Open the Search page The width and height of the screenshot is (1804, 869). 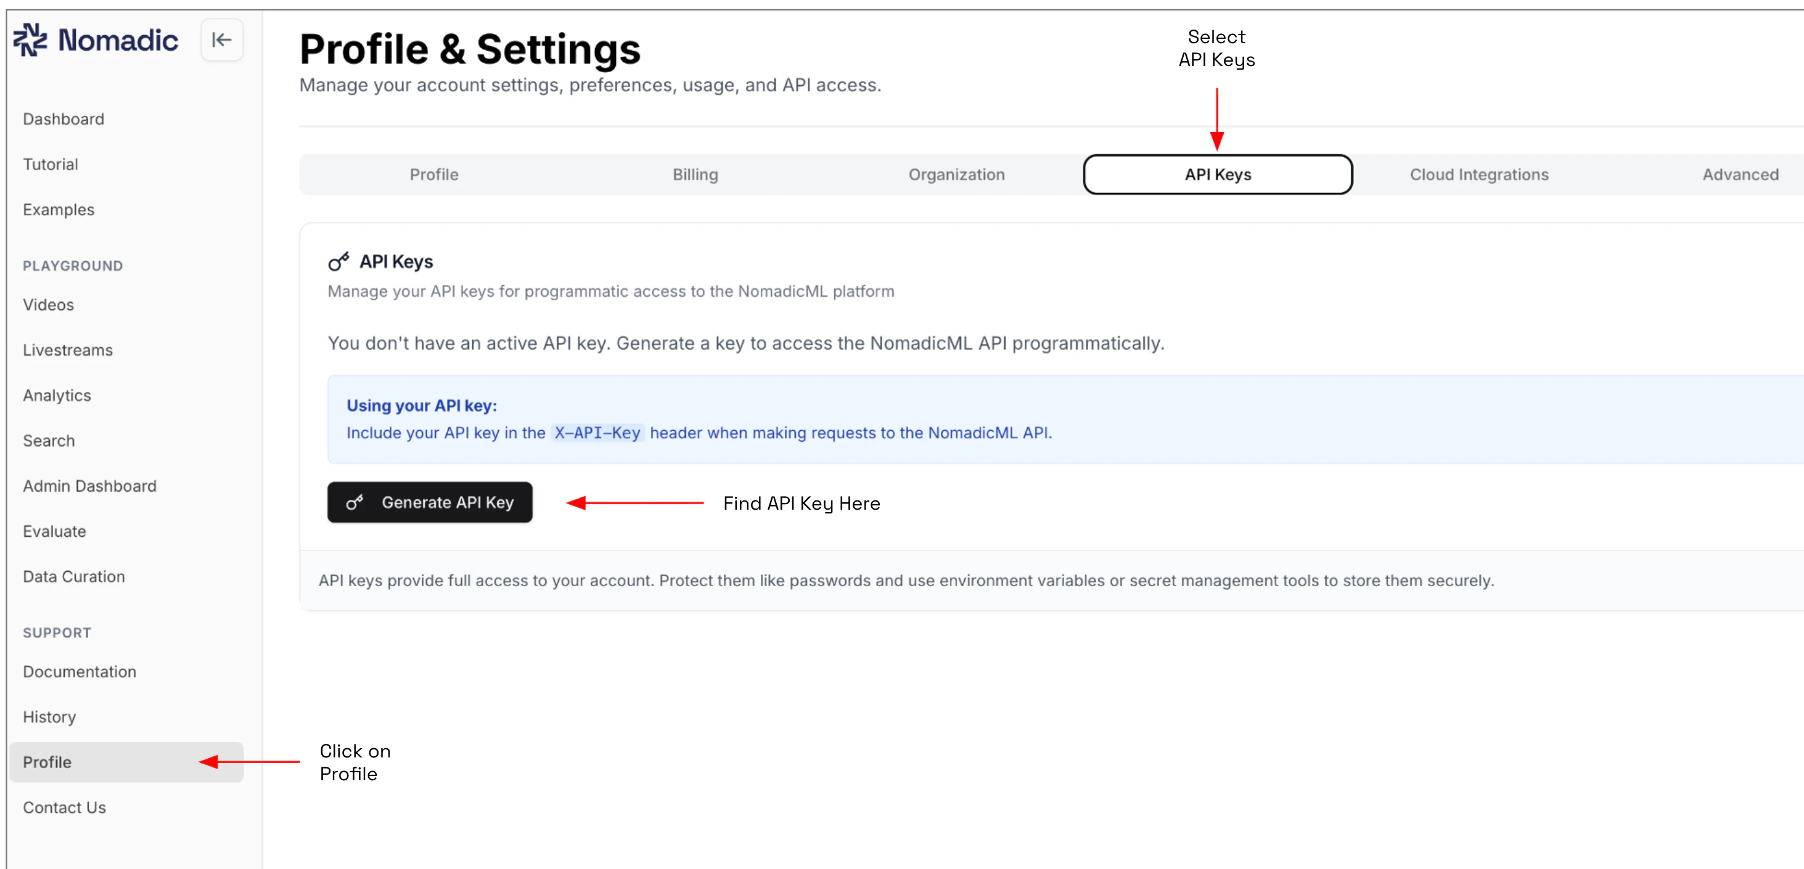[49, 441]
